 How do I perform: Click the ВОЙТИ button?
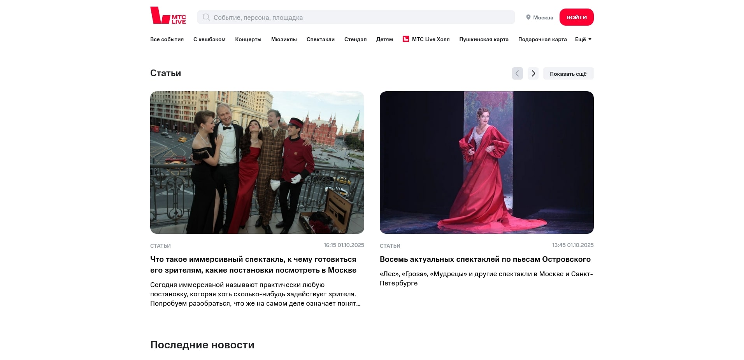(576, 17)
